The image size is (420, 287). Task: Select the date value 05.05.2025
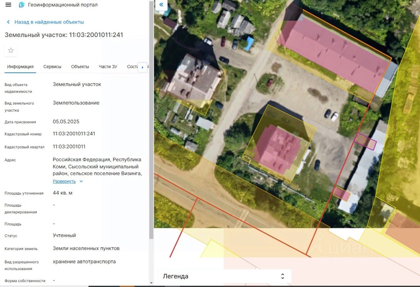pos(66,122)
